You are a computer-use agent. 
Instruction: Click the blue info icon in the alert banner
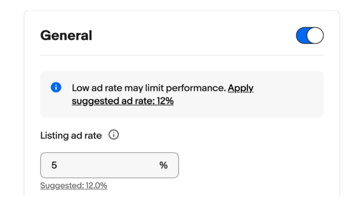pyautogui.click(x=56, y=88)
